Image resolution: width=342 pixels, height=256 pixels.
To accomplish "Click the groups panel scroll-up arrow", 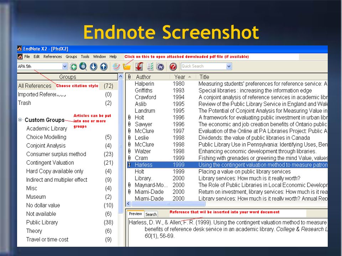I will [121, 76].
